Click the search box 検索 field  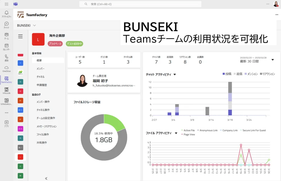140,4
